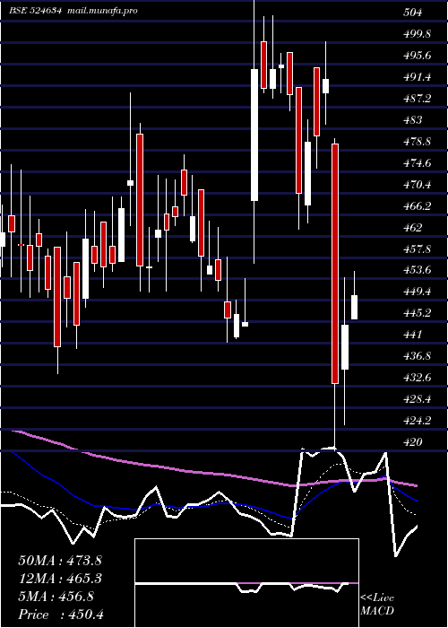Select the 478.8 price axis label
Screen dimensions: 448x628
tap(418, 142)
